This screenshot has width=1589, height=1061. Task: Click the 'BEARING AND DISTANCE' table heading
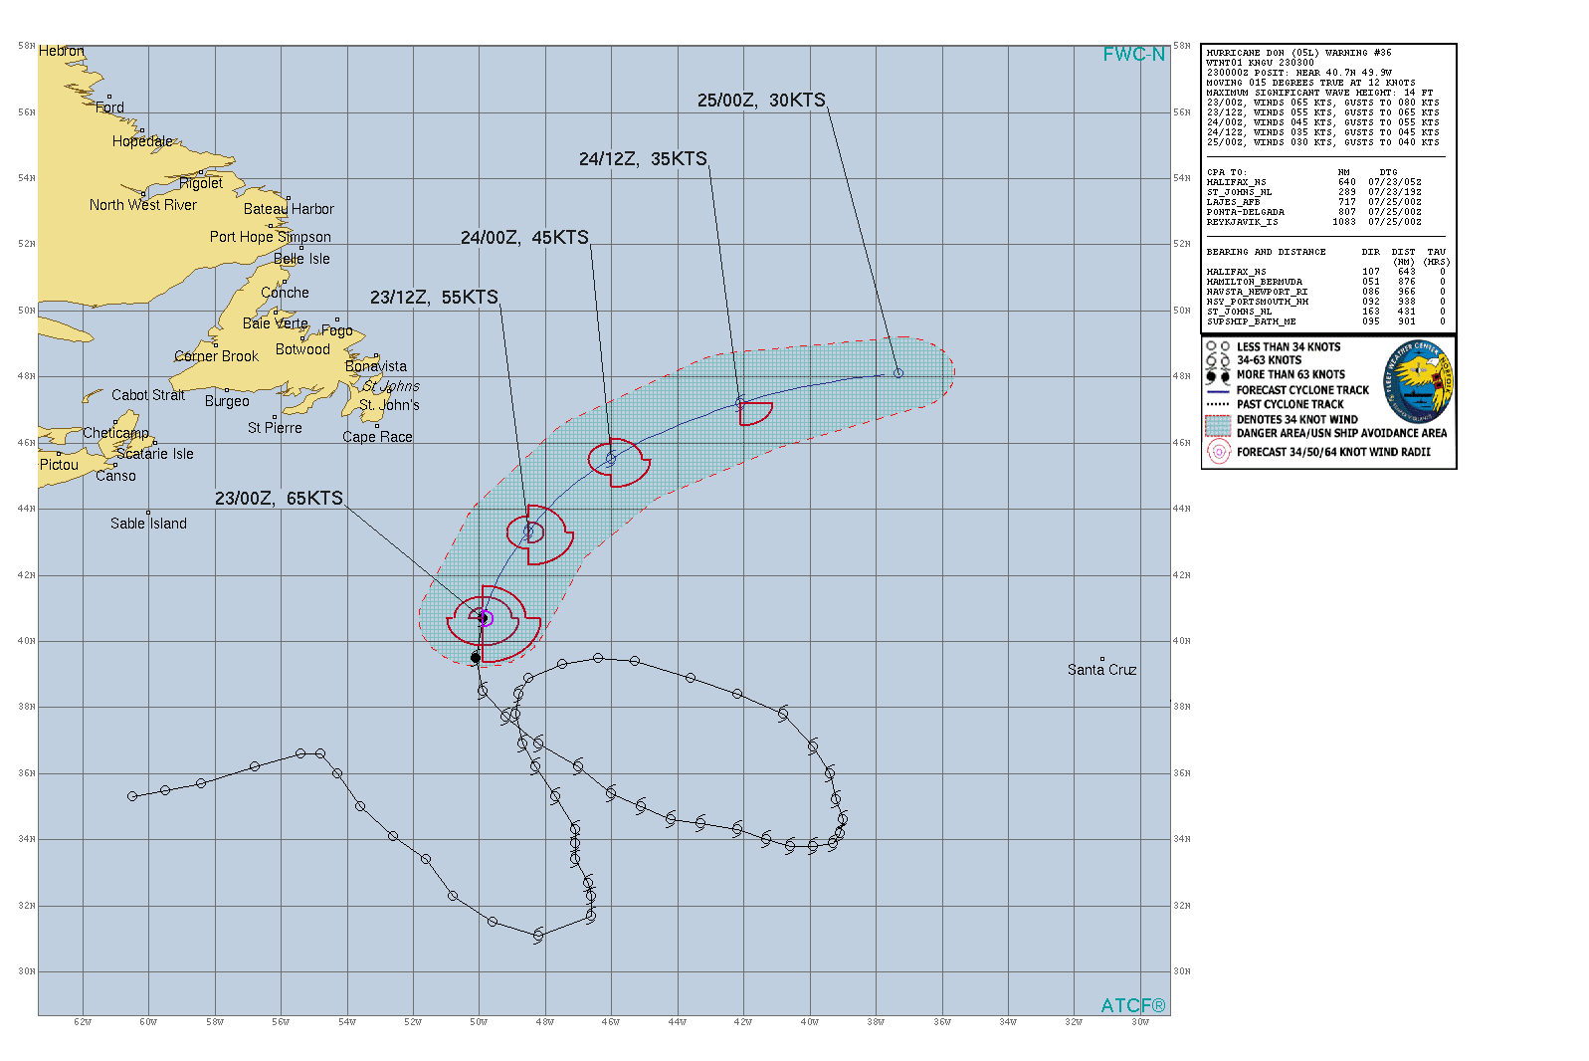[1266, 252]
